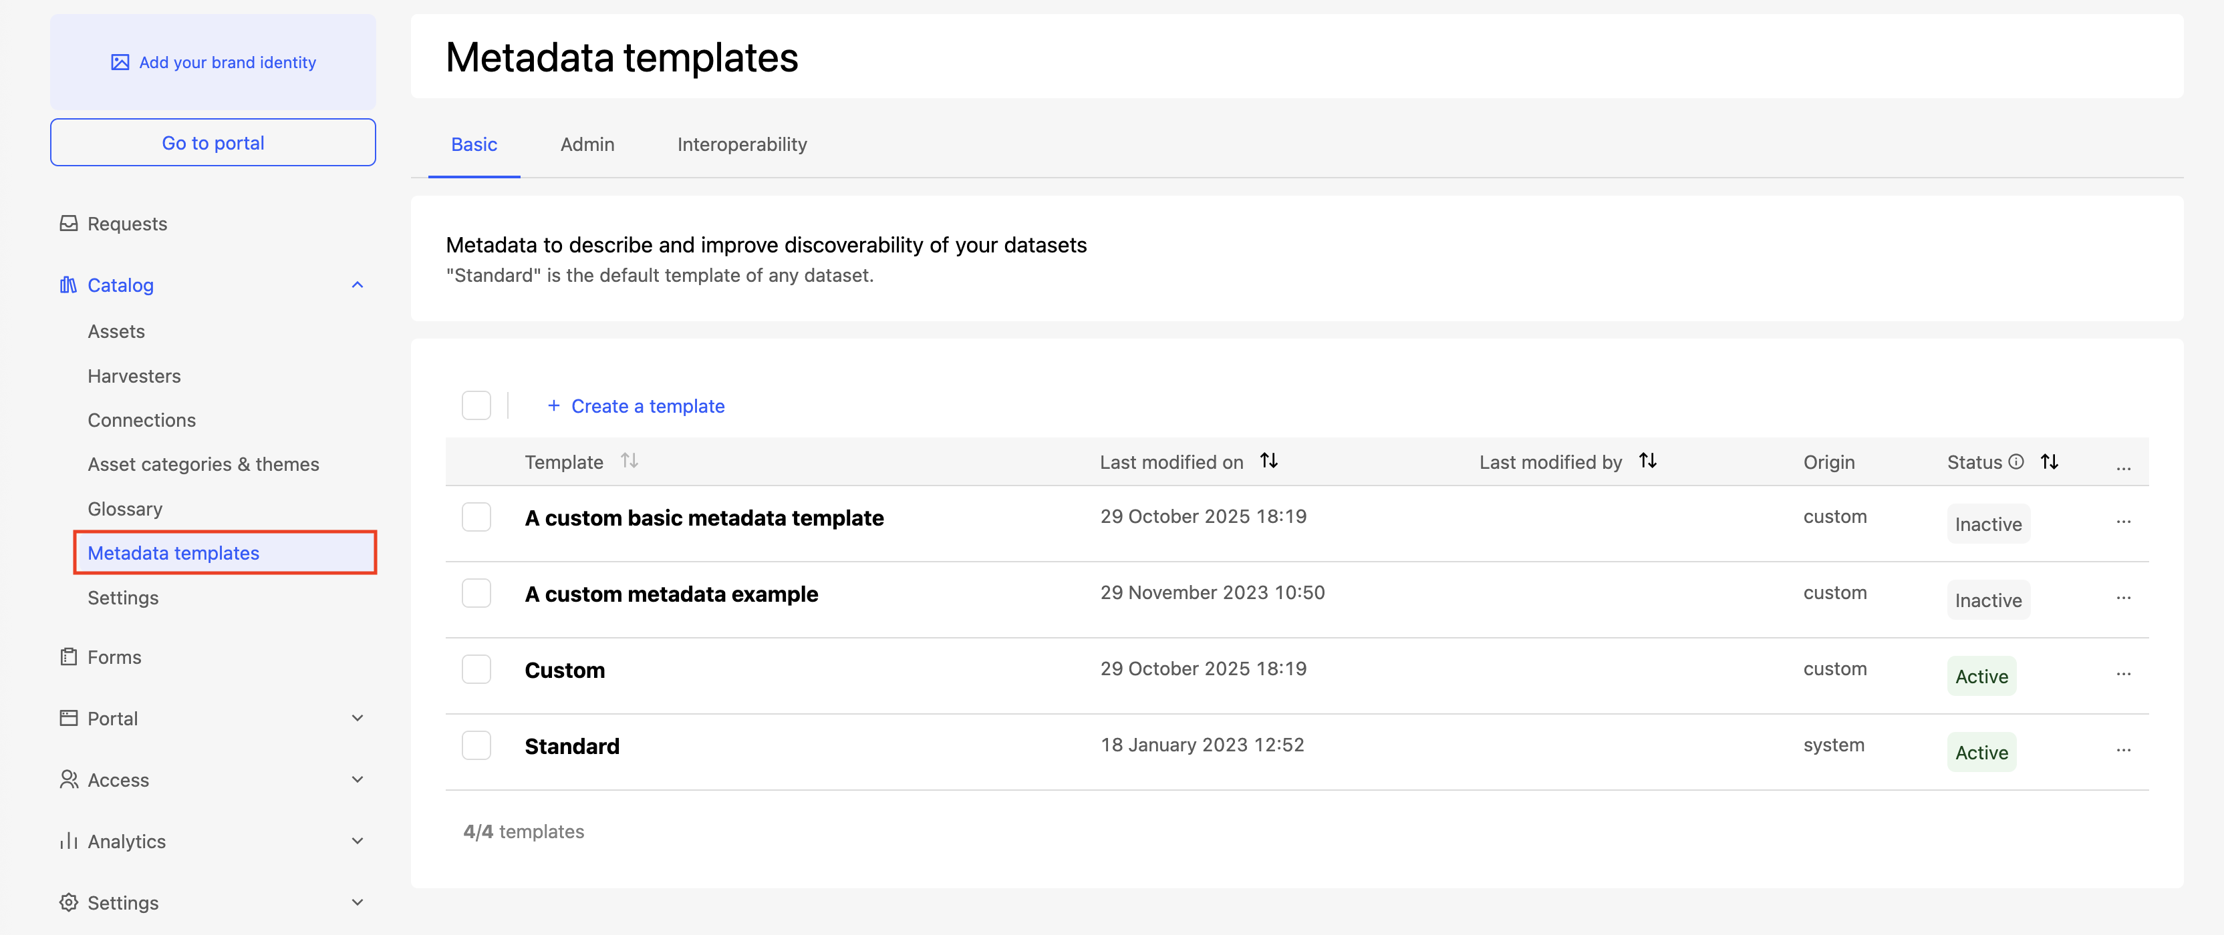Open actions menu for A custom basic metadata template
The height and width of the screenshot is (935, 2224).
tap(2123, 521)
